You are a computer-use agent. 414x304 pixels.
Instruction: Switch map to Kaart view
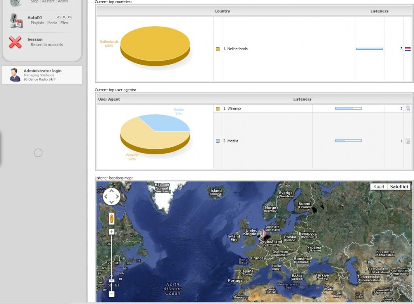[378, 187]
